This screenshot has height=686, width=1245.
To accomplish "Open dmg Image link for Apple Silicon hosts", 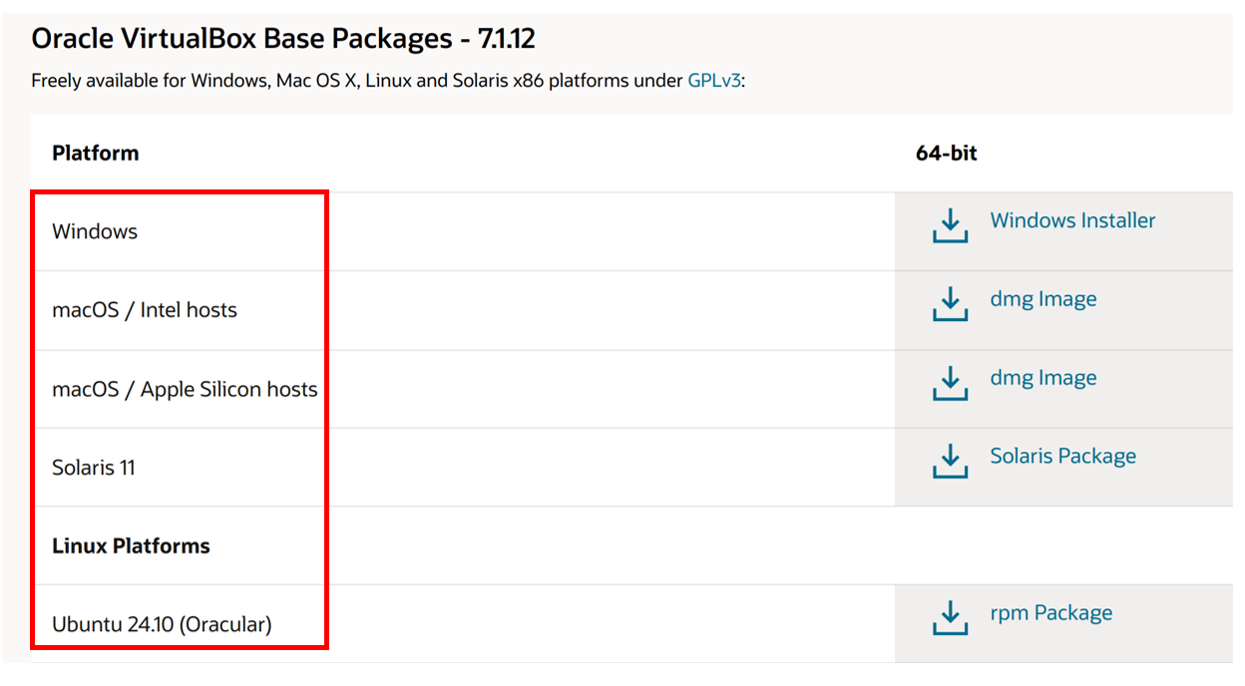I will coord(1042,378).
